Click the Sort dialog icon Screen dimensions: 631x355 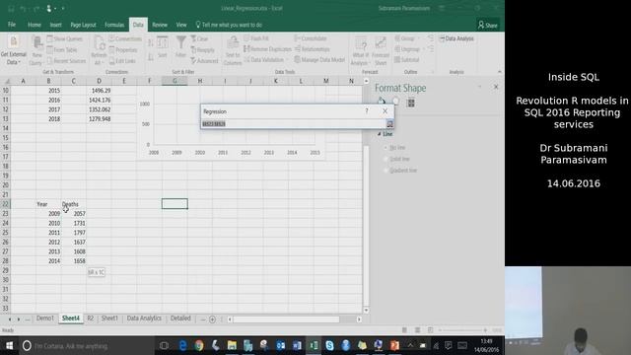coord(162,47)
